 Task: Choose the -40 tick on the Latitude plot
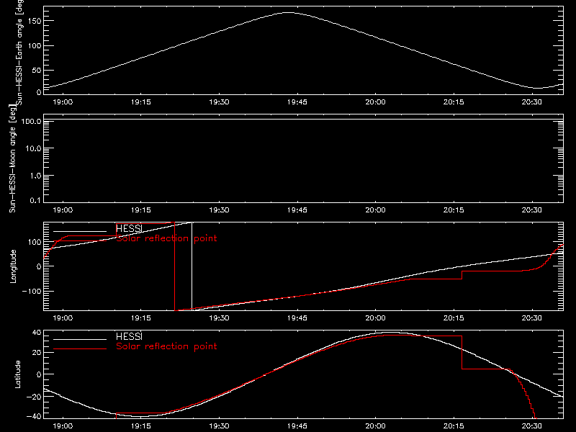click(x=34, y=416)
